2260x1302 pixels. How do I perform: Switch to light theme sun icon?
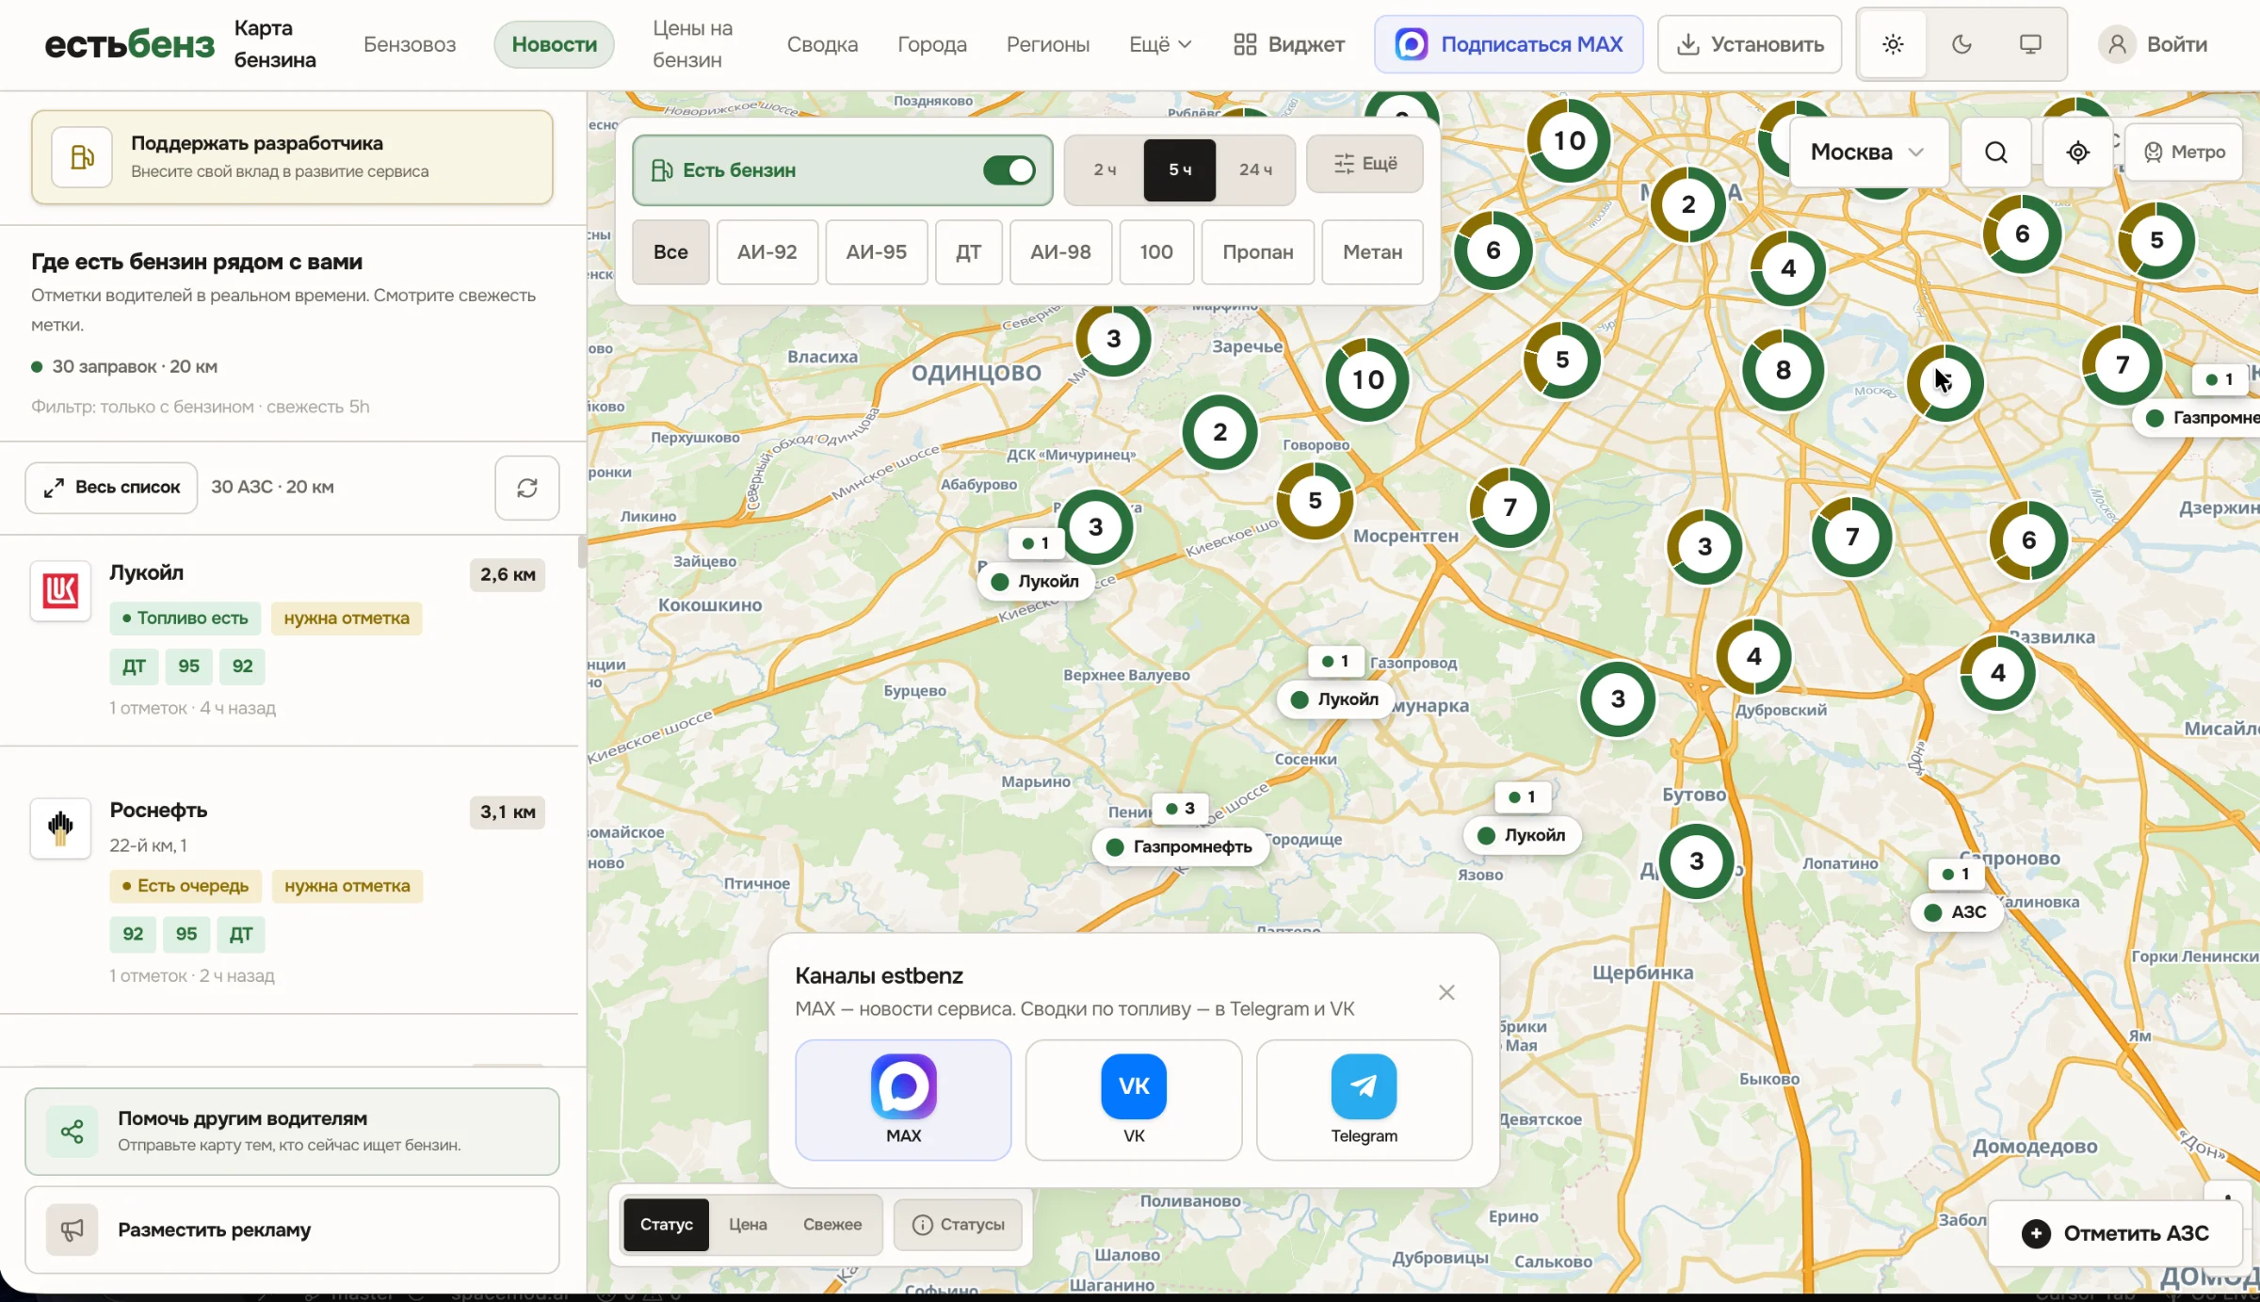(1893, 44)
